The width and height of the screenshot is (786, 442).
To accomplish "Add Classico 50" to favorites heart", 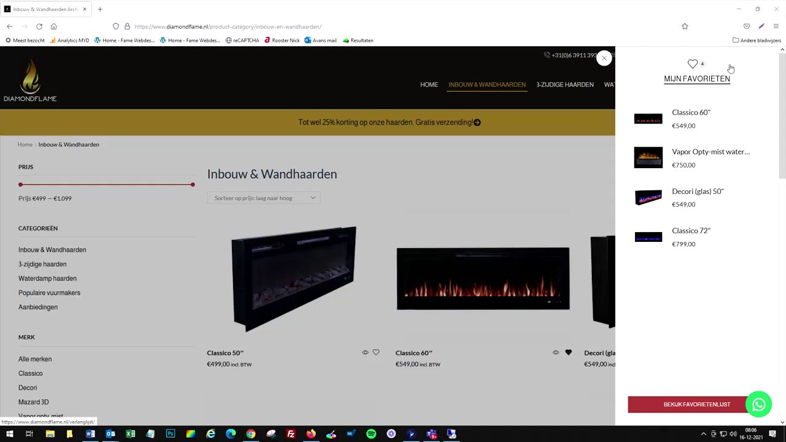I will click(376, 352).
